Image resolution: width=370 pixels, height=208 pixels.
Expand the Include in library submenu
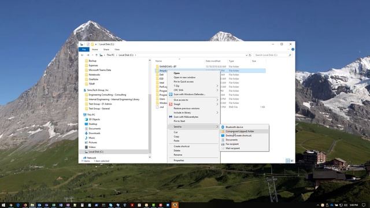(194, 113)
